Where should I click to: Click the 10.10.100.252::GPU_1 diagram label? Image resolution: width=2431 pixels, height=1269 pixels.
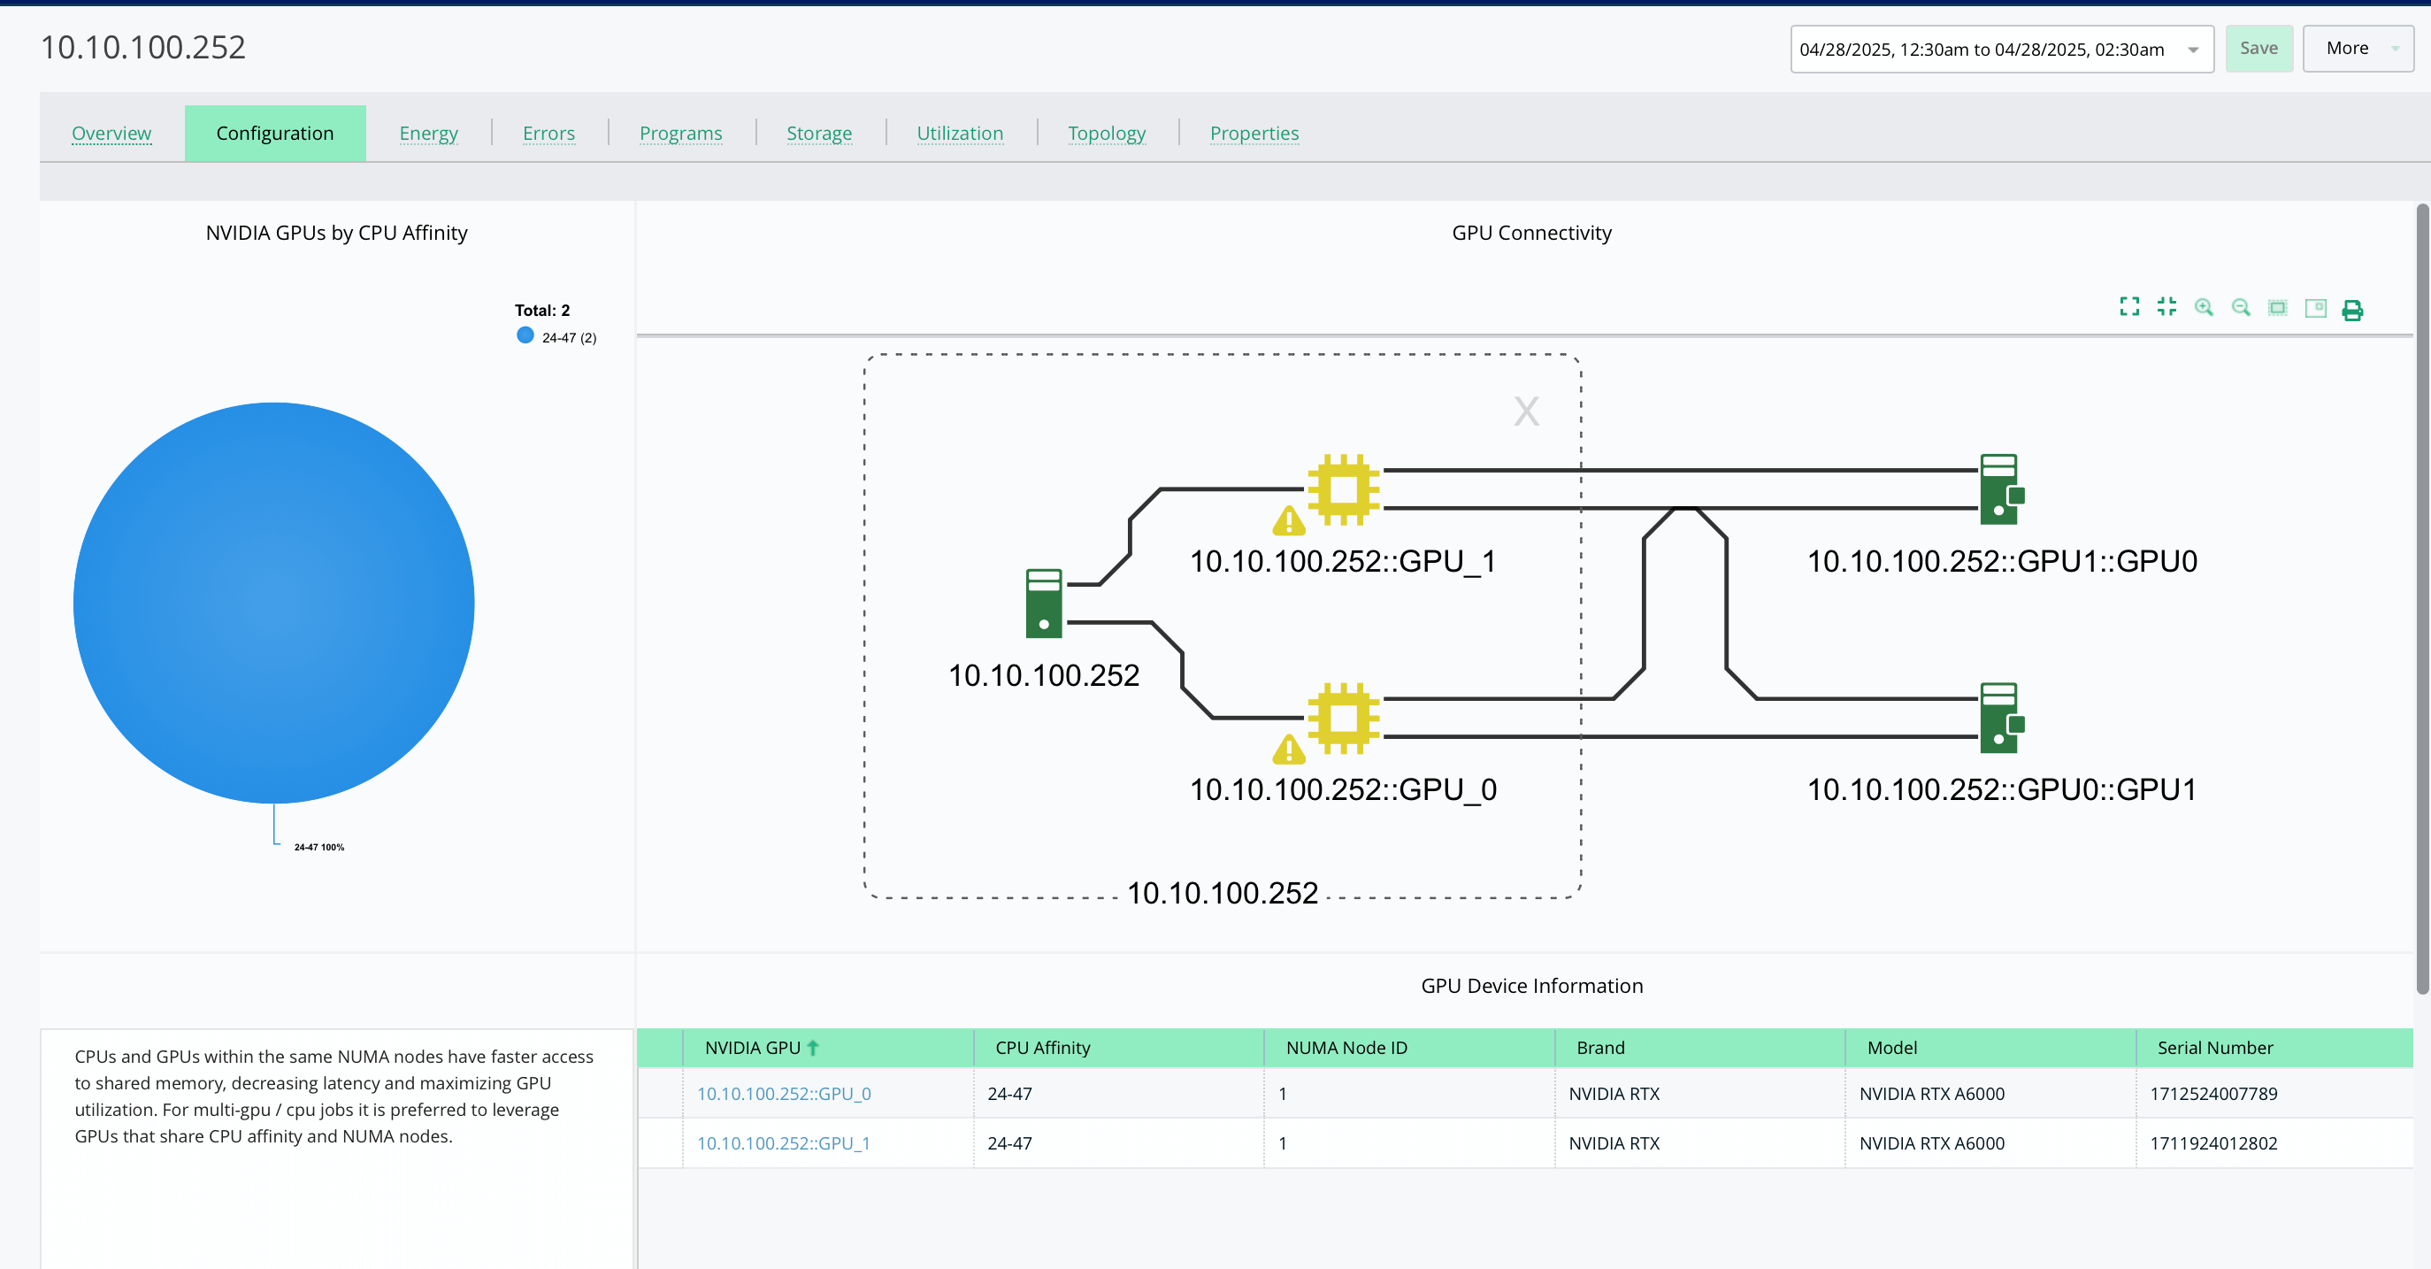[1342, 561]
